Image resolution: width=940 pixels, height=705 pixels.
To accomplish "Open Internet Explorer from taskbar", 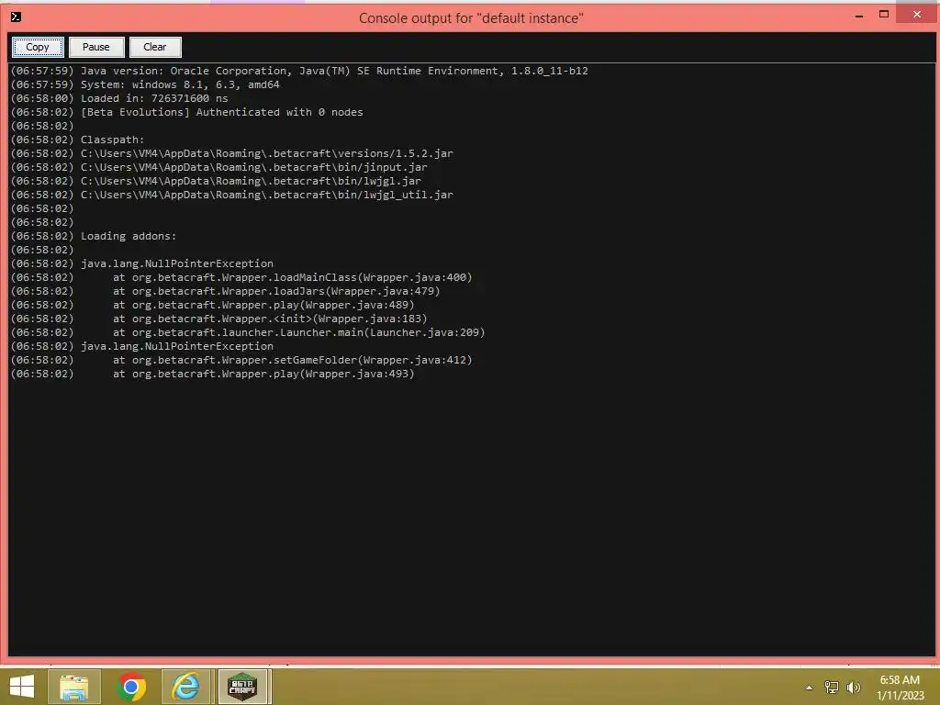I will 186,687.
